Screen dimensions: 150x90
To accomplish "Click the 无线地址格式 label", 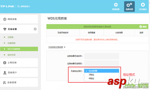I will [x=77, y=71].
